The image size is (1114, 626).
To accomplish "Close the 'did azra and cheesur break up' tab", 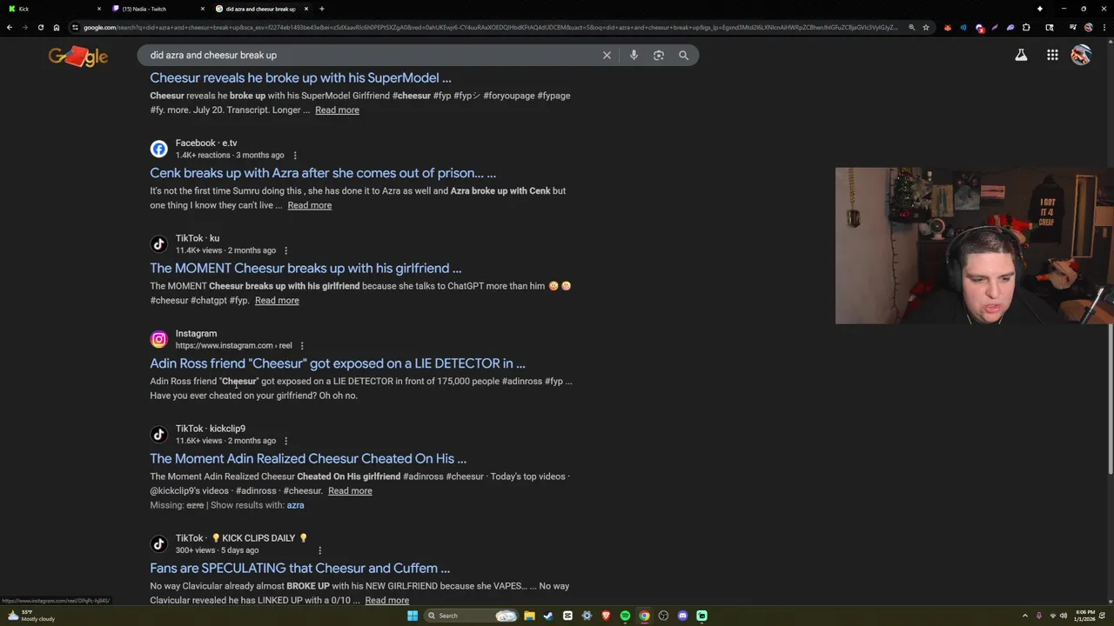I will tap(306, 9).
